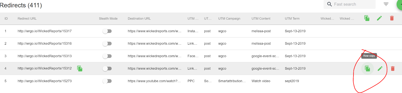
Task: Open the youtube.com destination URL in row 5
Action: [154, 81]
